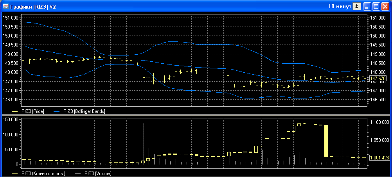
Task: Click the anchor pin button in the title bar
Action: [x=356, y=6]
